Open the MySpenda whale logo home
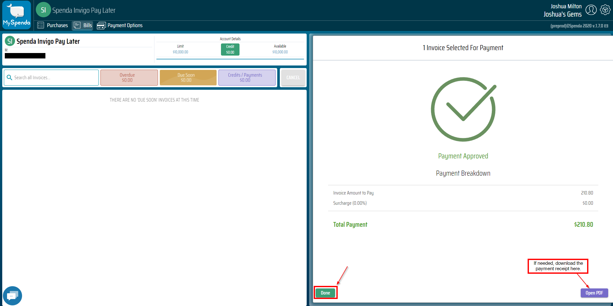 click(x=17, y=15)
